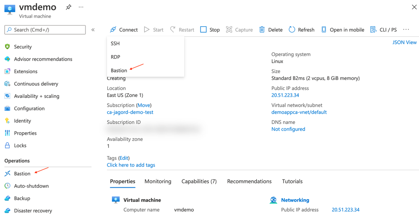Click the Not configured DNS name link
This screenshot has width=419, height=215.
(288, 129)
